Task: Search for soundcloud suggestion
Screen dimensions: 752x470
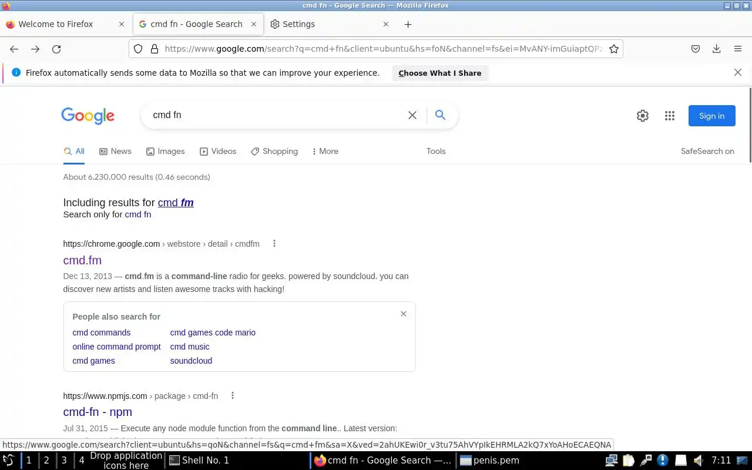Action: 191,361
